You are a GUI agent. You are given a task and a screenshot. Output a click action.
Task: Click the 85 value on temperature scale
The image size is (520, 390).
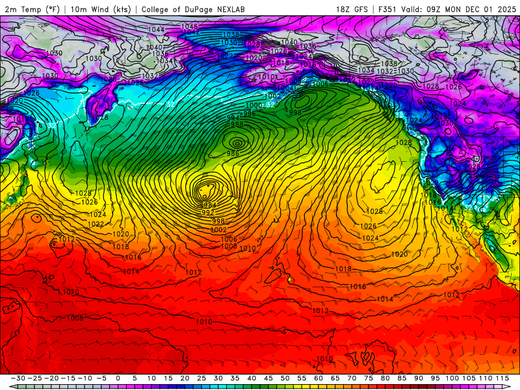402,378
